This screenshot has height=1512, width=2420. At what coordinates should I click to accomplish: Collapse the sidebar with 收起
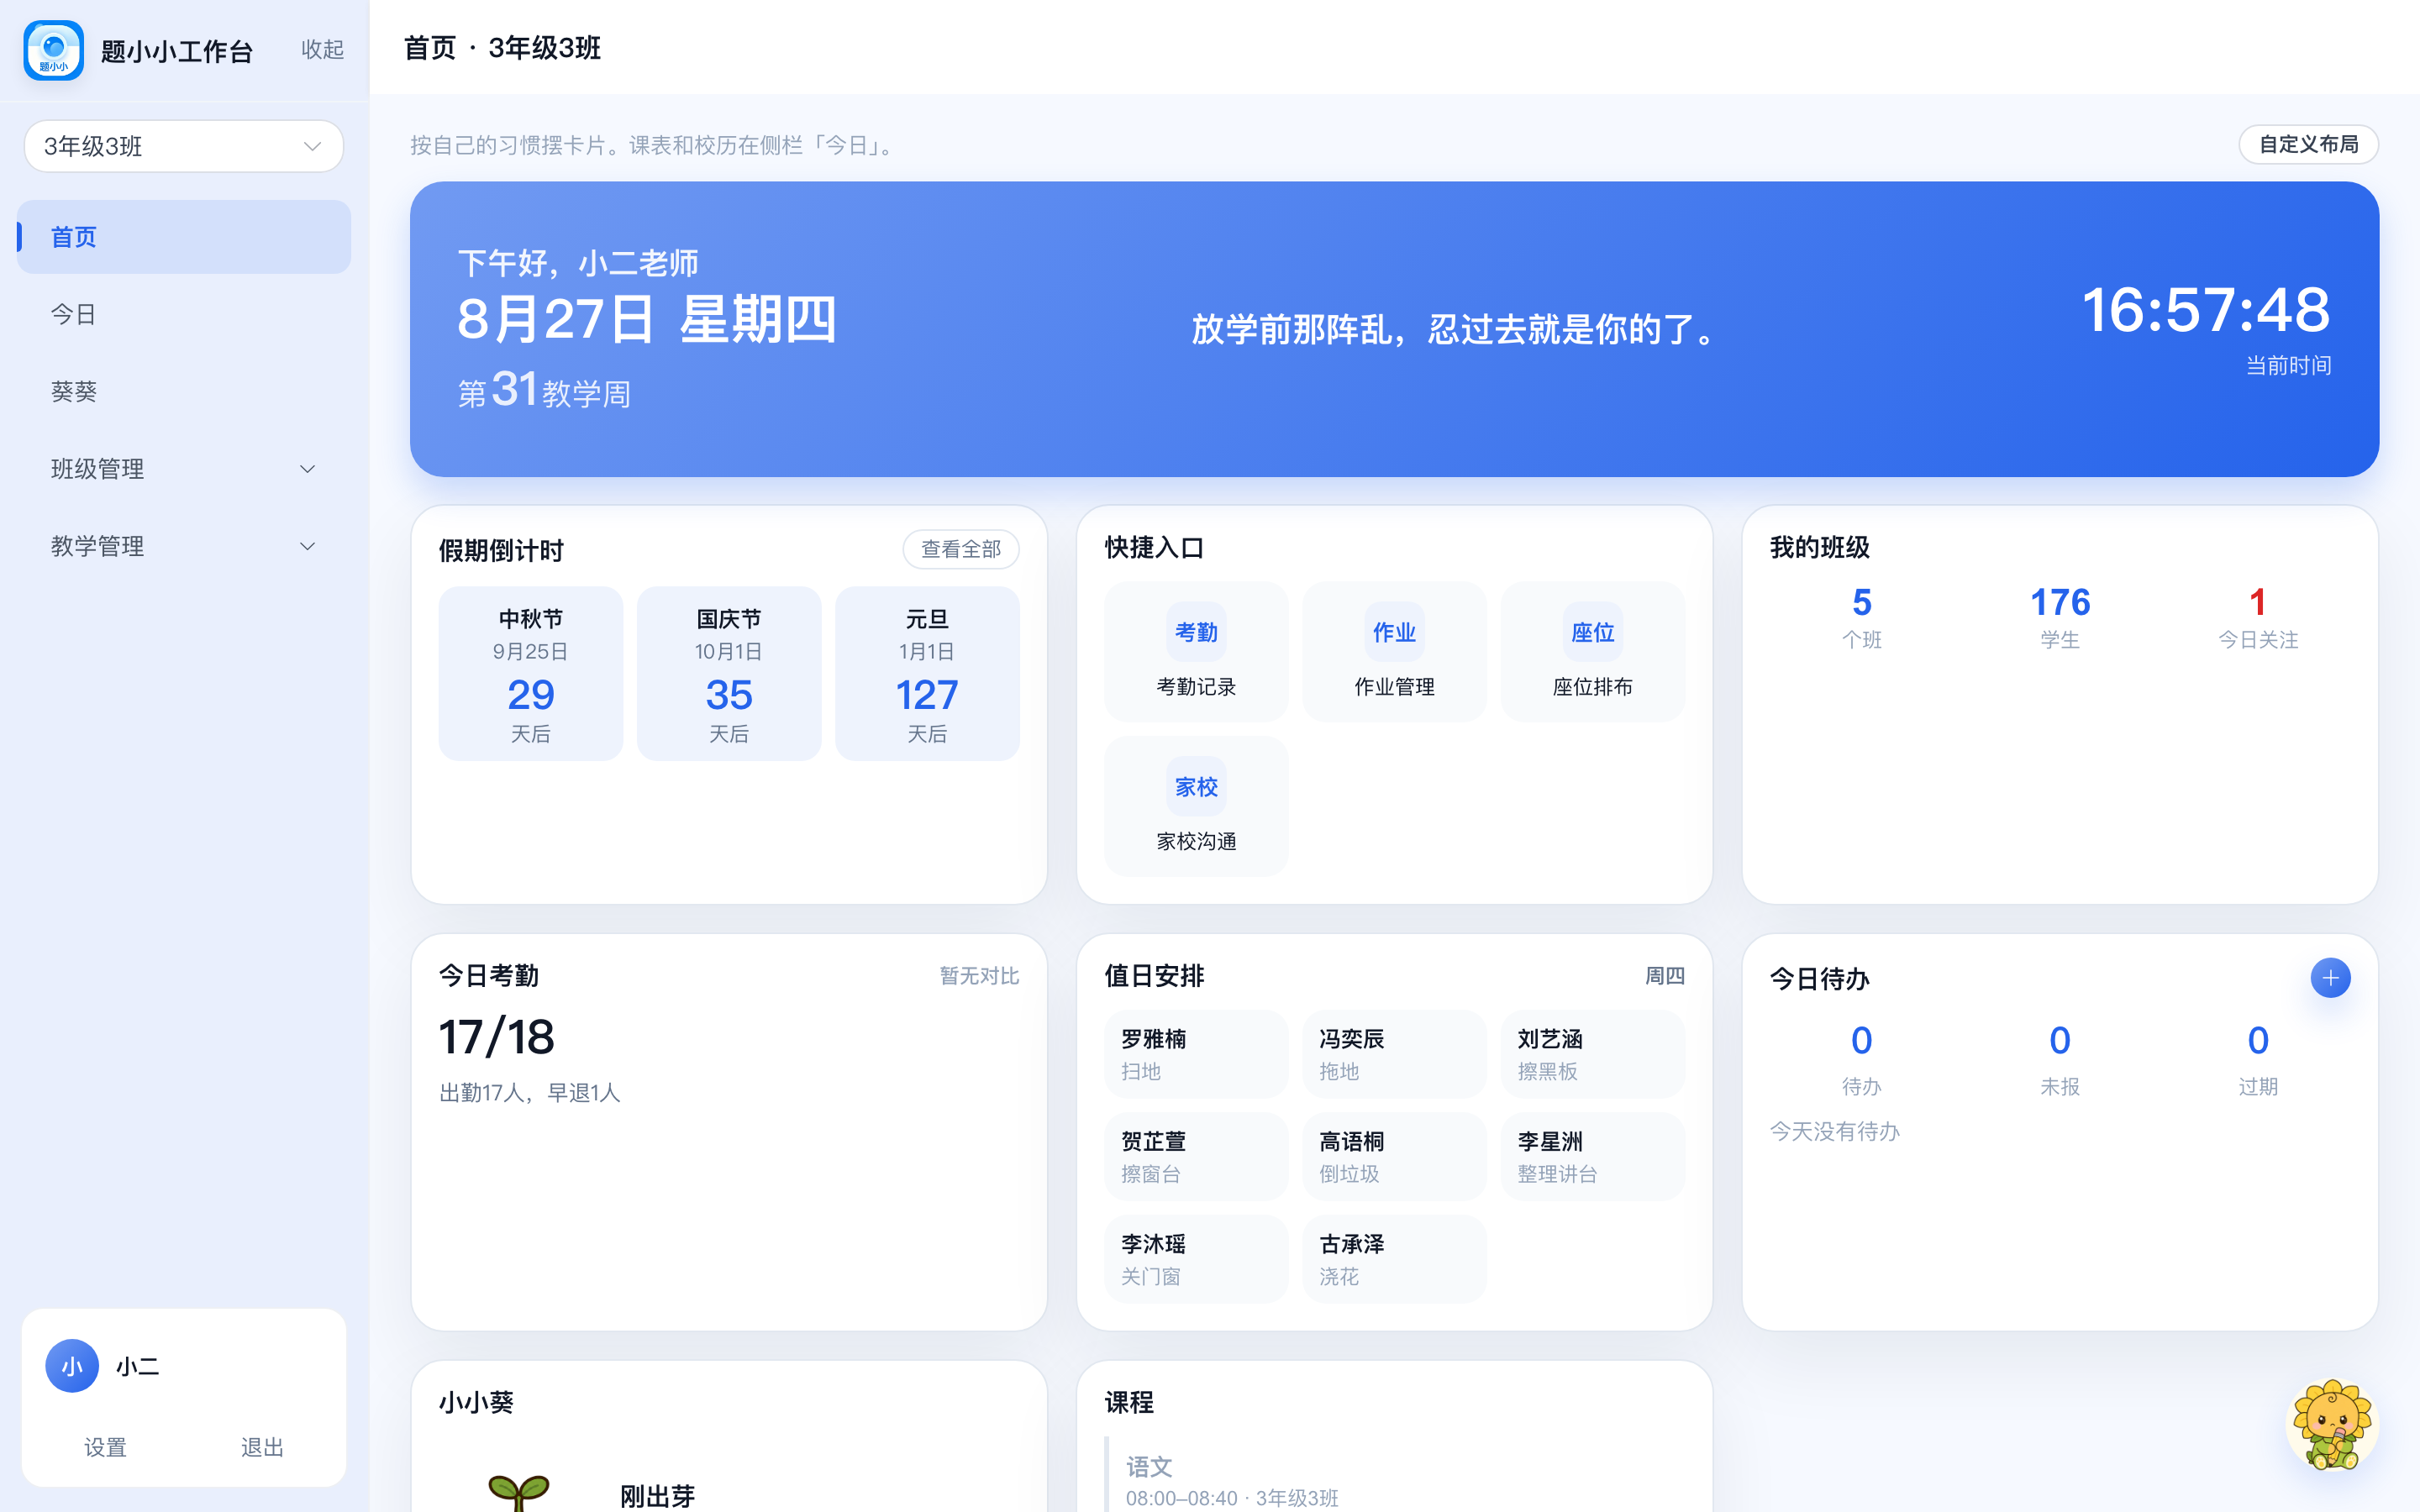click(x=322, y=49)
